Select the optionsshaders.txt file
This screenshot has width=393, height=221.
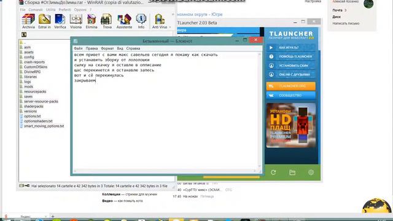[x=38, y=121]
